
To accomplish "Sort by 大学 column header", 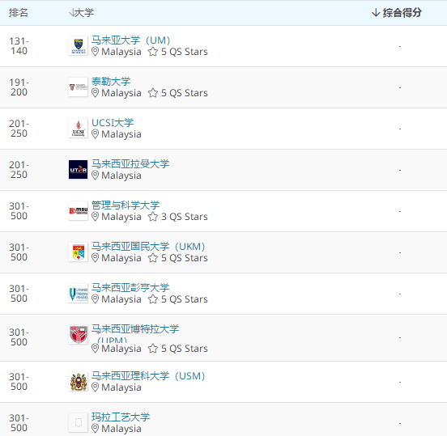I will [82, 13].
